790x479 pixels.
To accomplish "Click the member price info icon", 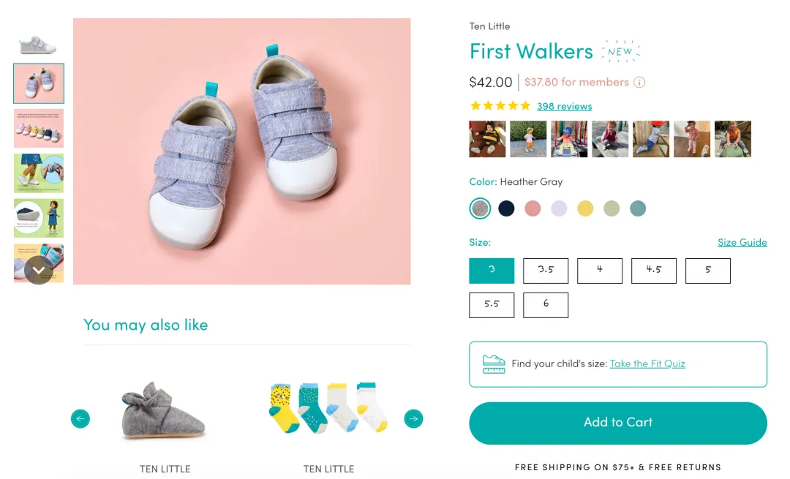I will point(639,83).
